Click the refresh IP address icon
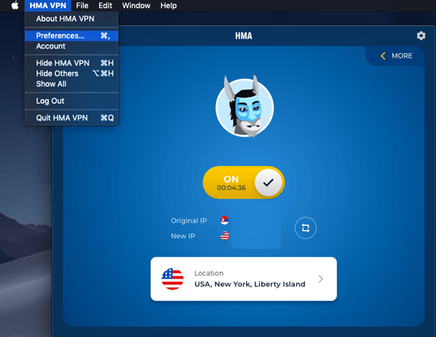The height and width of the screenshot is (337, 436). [305, 228]
